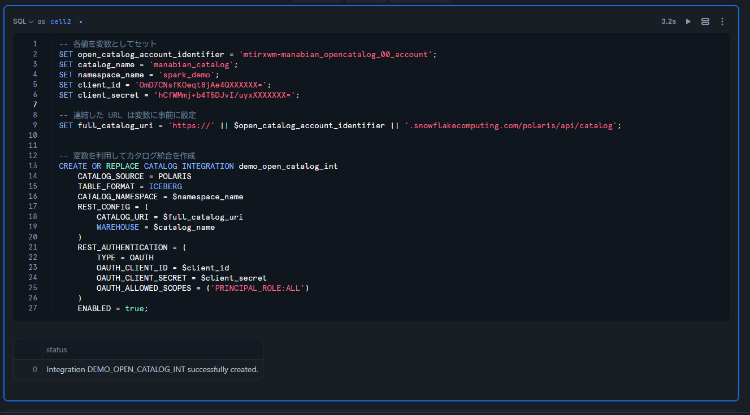
Task: Run cell2 with the play icon
Action: 688,21
